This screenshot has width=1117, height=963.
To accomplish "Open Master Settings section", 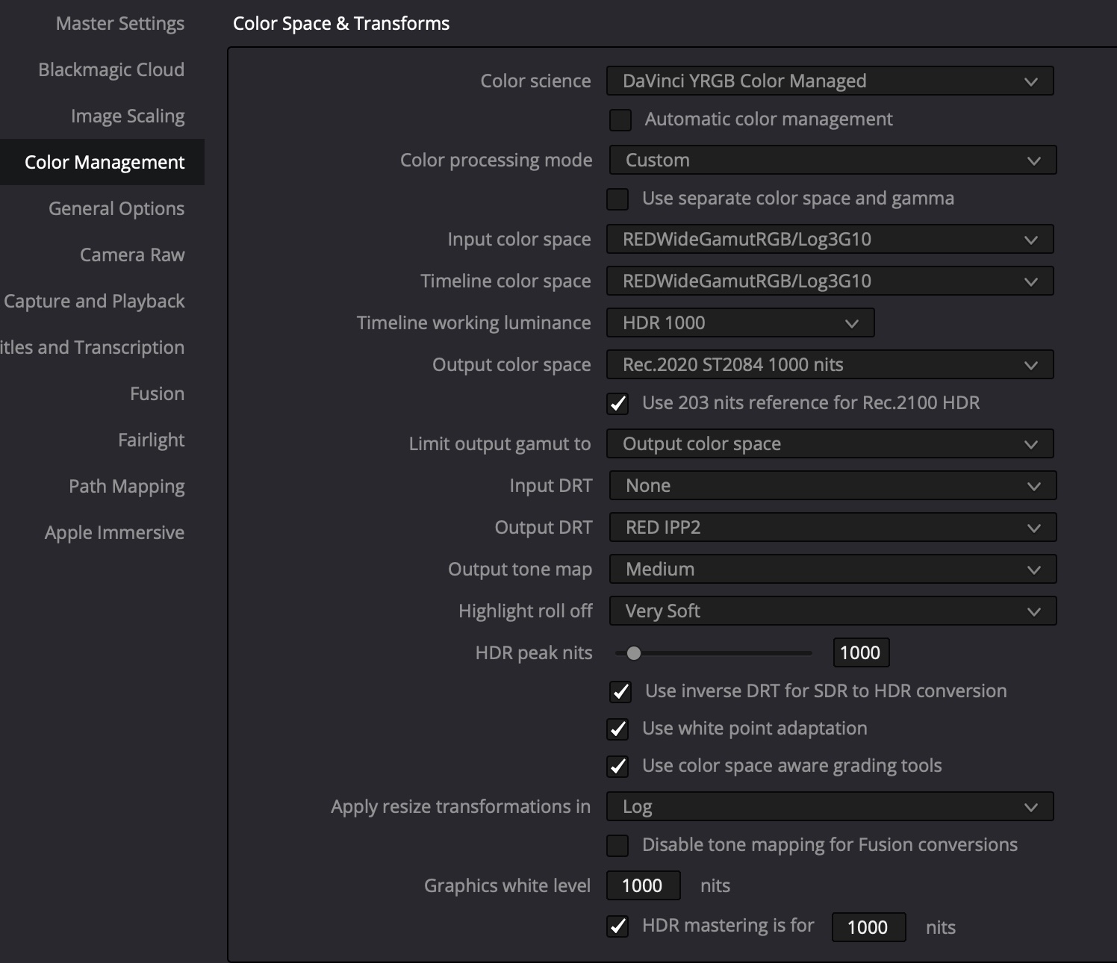I will coord(119,24).
